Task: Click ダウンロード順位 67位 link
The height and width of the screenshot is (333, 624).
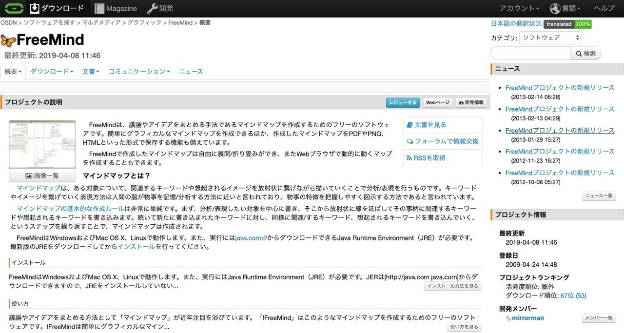Action: [573, 296]
